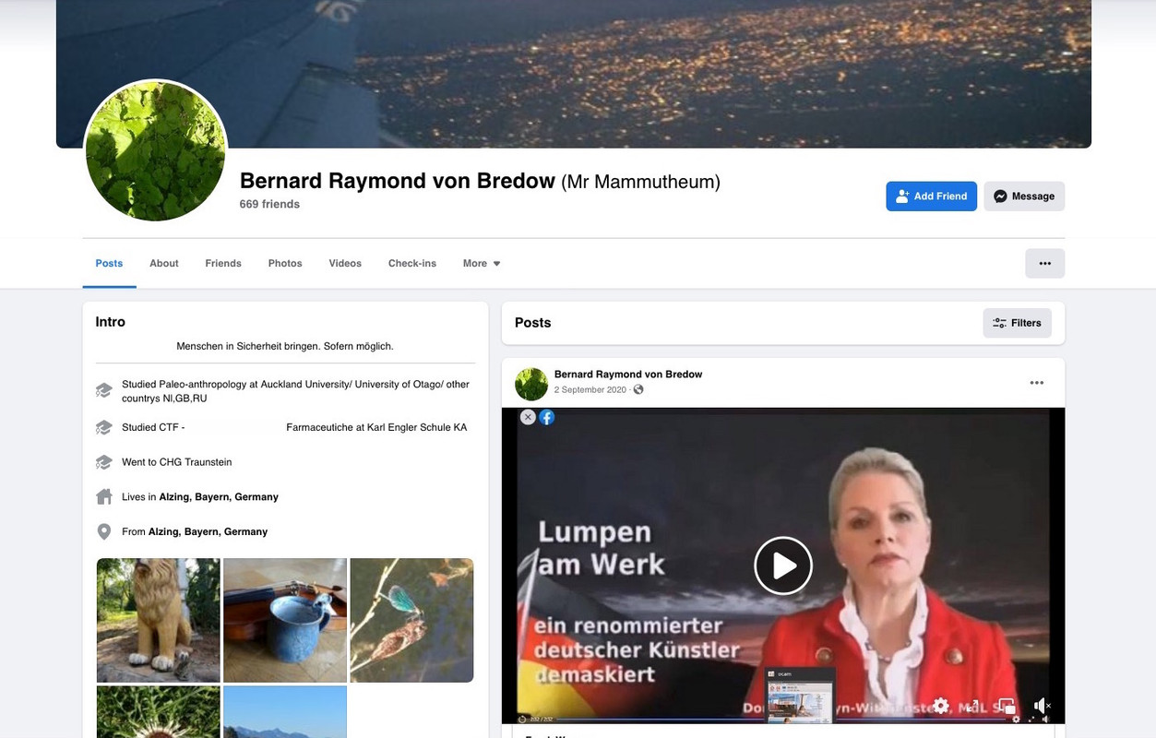Unmute the video speaker icon
Screen dimensions: 1156x738
[x=1041, y=706]
